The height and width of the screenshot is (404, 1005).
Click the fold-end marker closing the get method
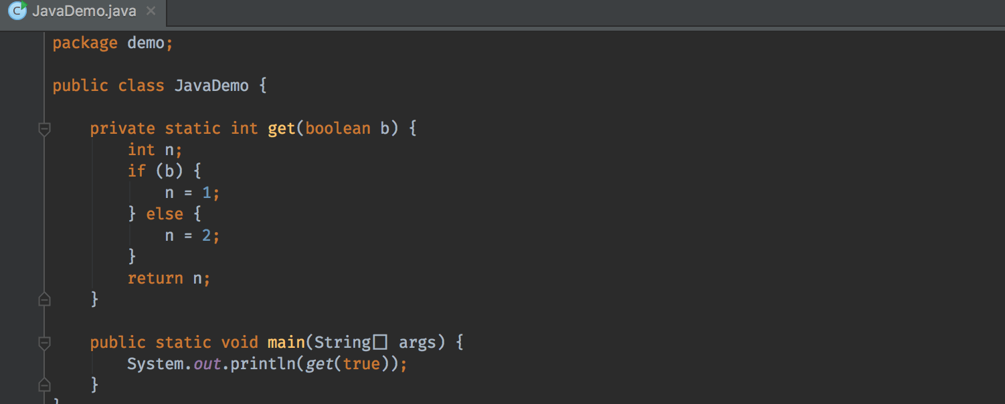click(x=44, y=298)
